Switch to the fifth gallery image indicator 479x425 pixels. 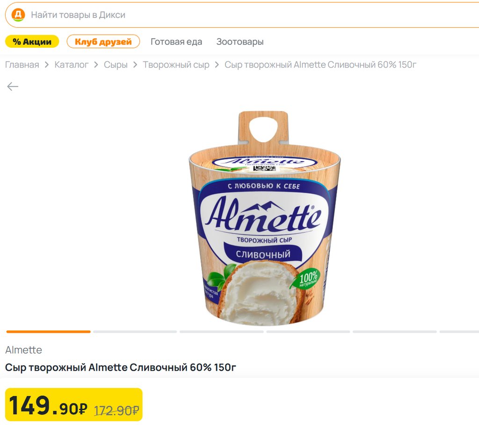394,331
